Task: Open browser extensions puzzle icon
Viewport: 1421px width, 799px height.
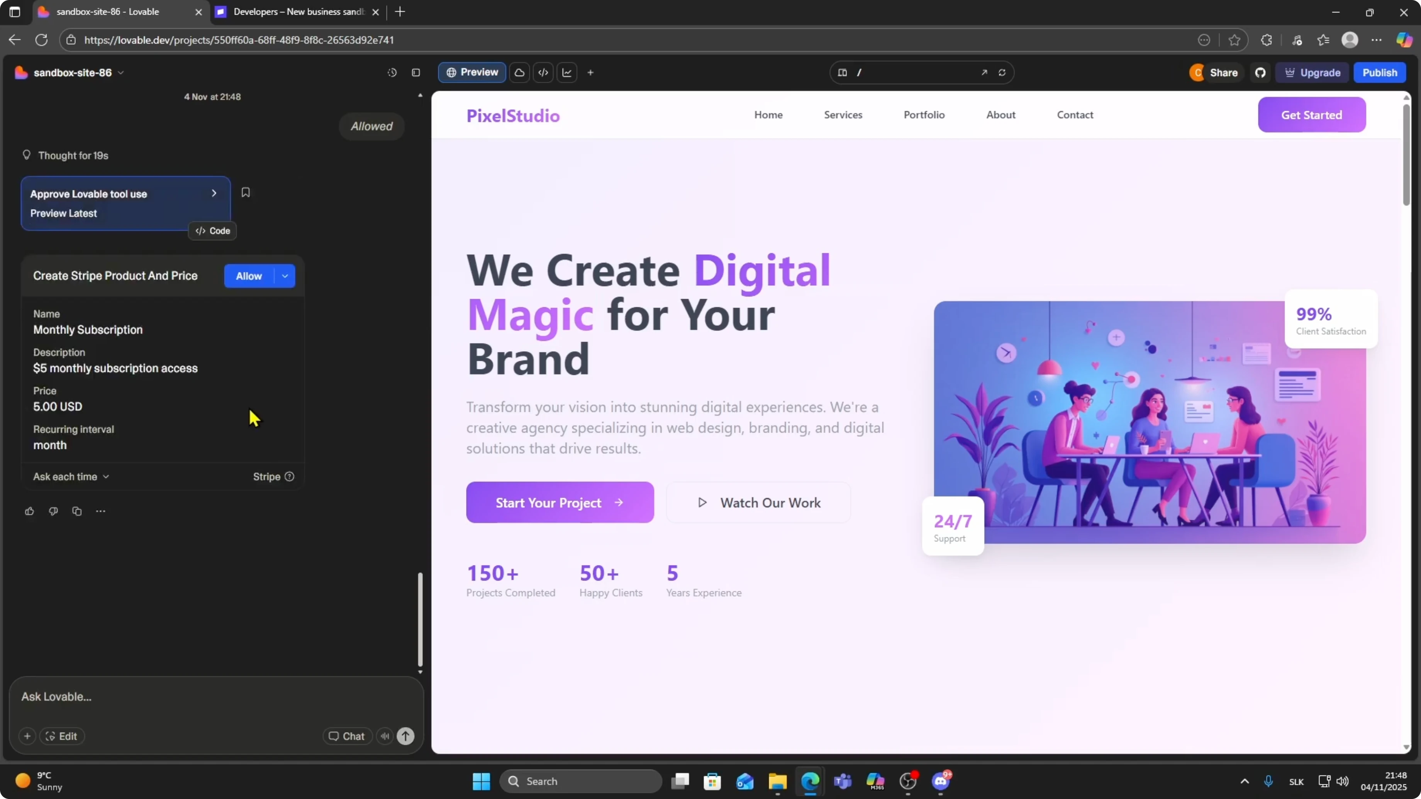Action: click(1267, 40)
